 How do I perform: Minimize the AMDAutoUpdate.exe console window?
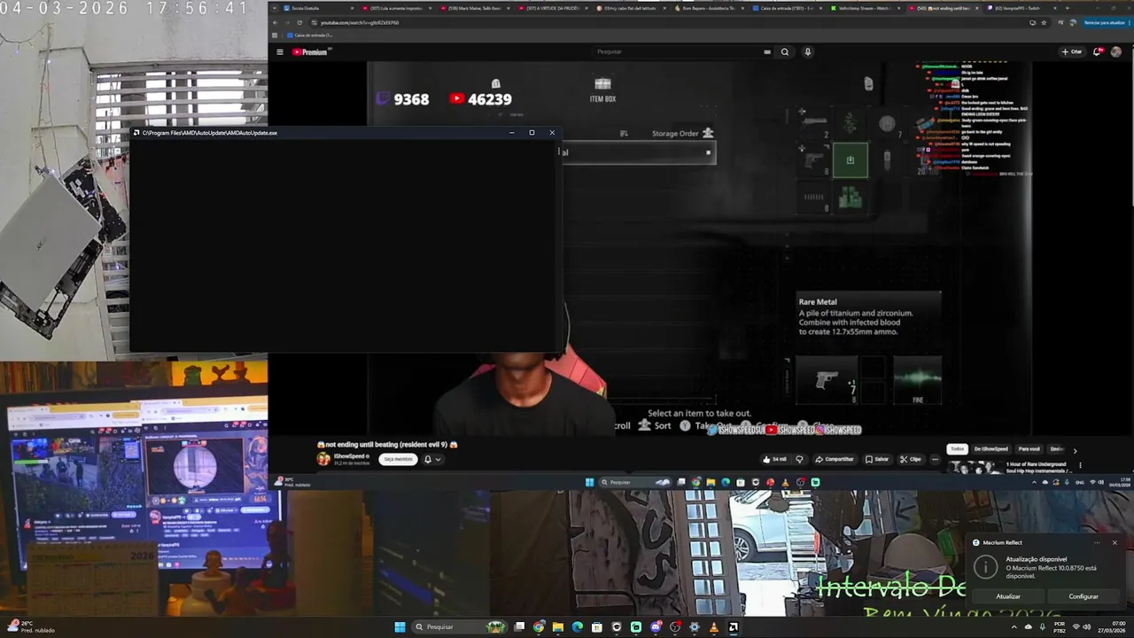(511, 133)
